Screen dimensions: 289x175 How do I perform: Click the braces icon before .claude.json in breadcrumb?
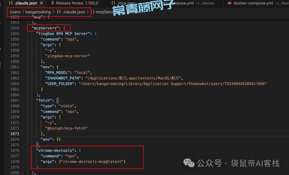[59, 12]
